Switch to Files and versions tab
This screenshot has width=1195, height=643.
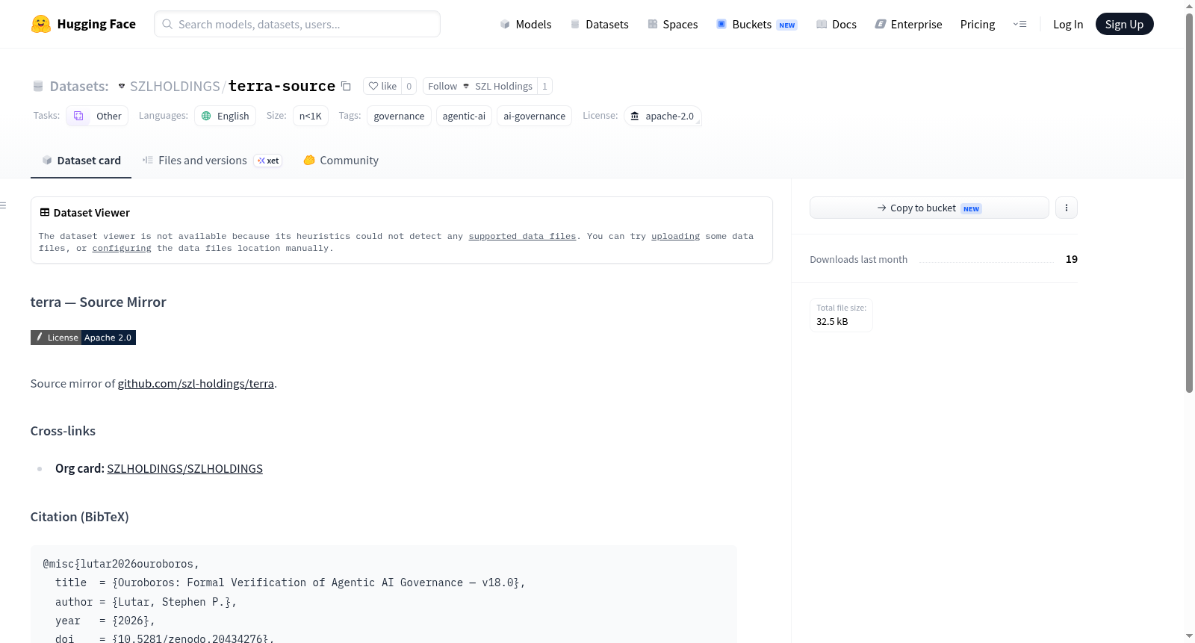point(212,160)
